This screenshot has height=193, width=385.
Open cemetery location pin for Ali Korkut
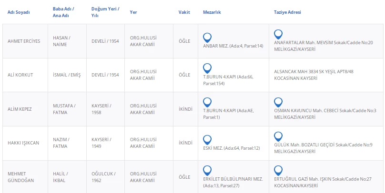pyautogui.click(x=207, y=68)
